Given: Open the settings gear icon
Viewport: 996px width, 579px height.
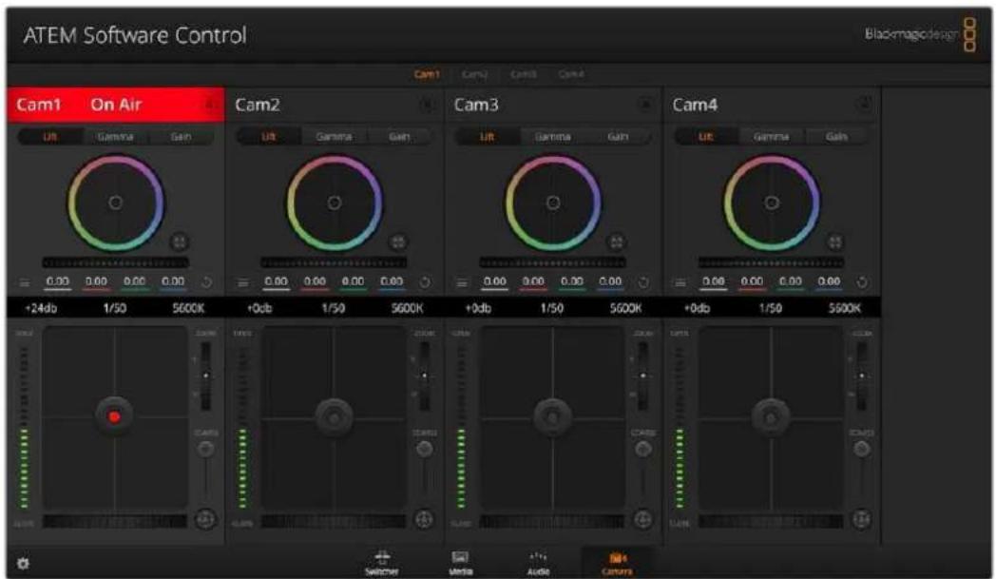Looking at the screenshot, I should [23, 563].
